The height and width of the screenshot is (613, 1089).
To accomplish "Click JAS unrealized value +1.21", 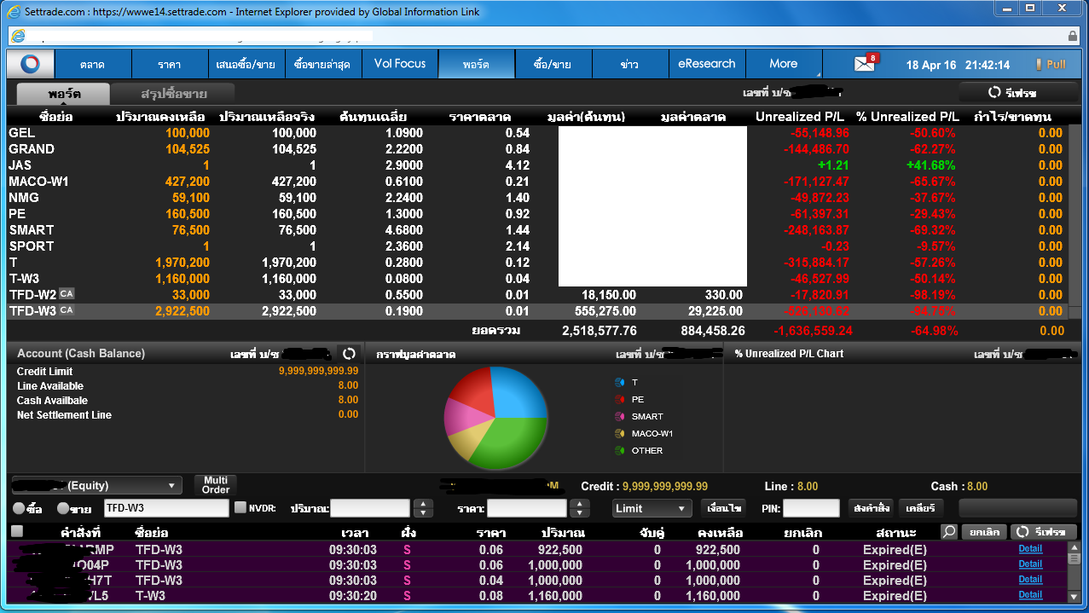I will click(833, 165).
